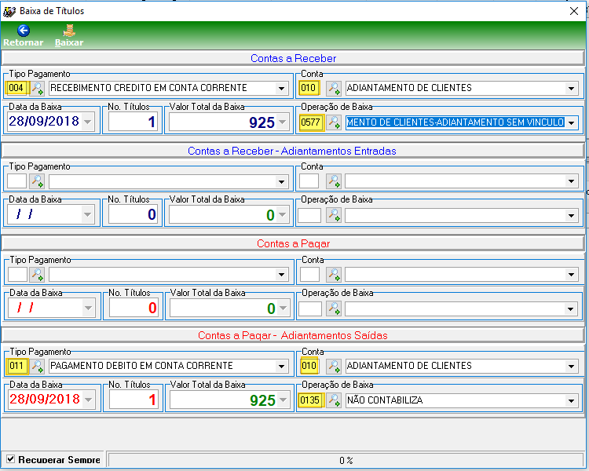Click the Contas a Pagar section header

click(x=293, y=244)
